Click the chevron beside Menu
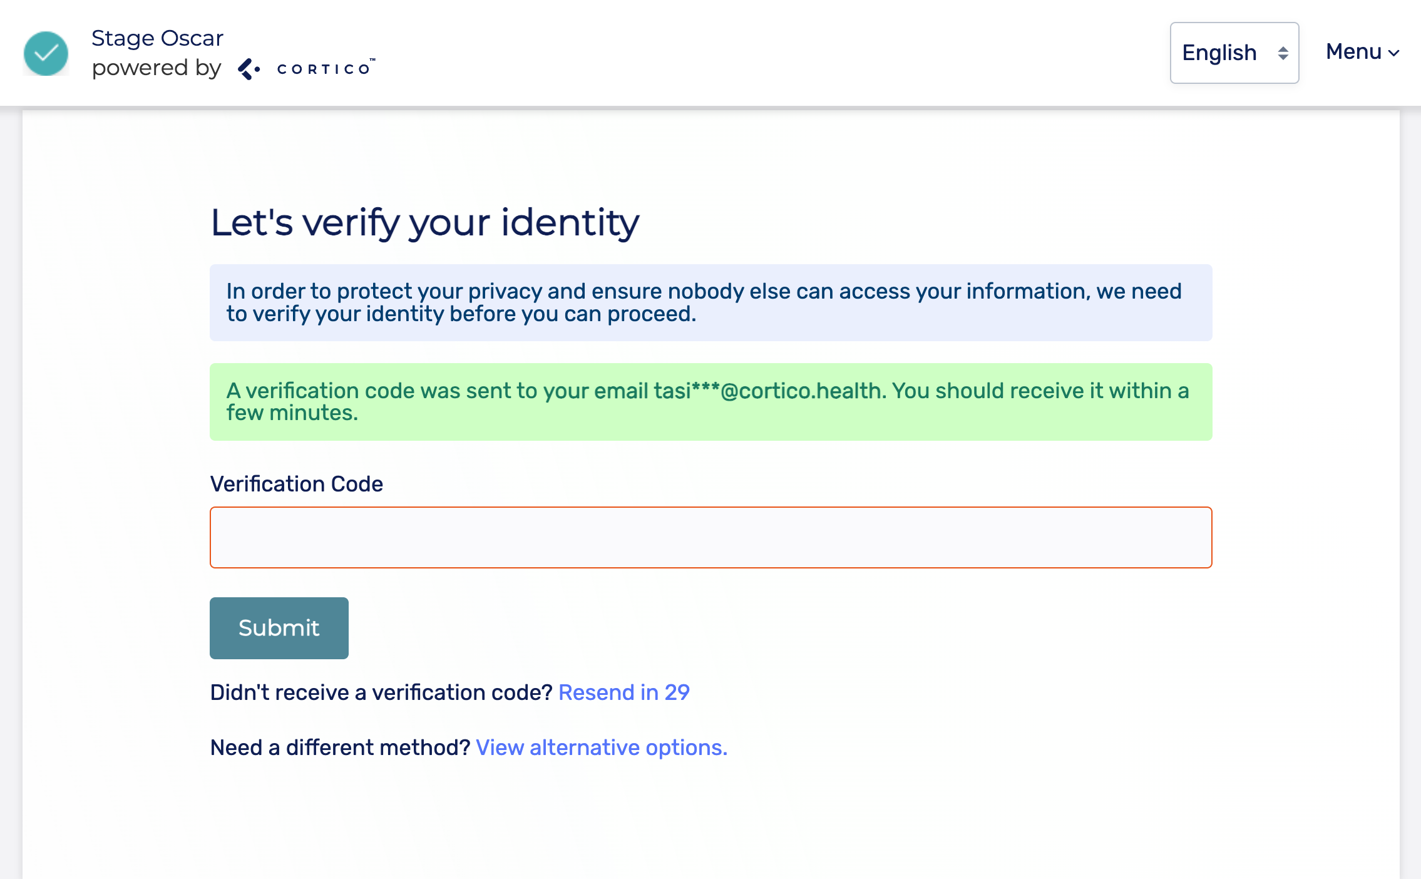The height and width of the screenshot is (879, 1421). 1394,53
